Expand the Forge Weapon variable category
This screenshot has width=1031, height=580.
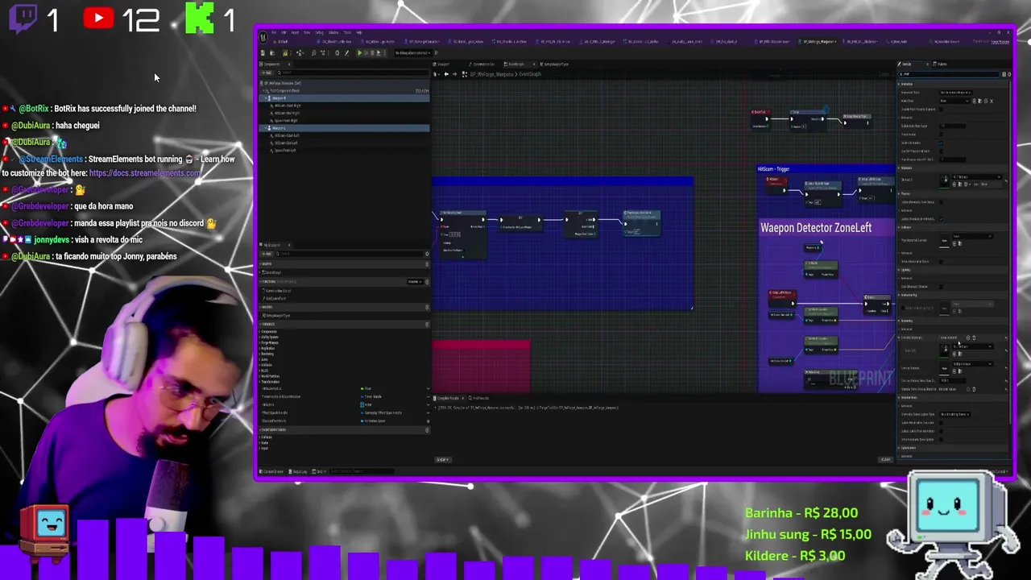point(259,342)
